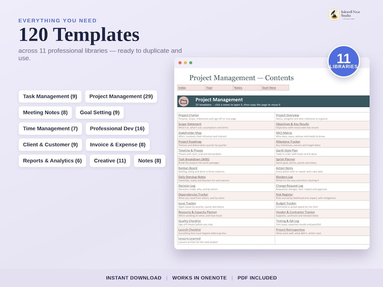Select the Creative (11) pill

point(110,161)
